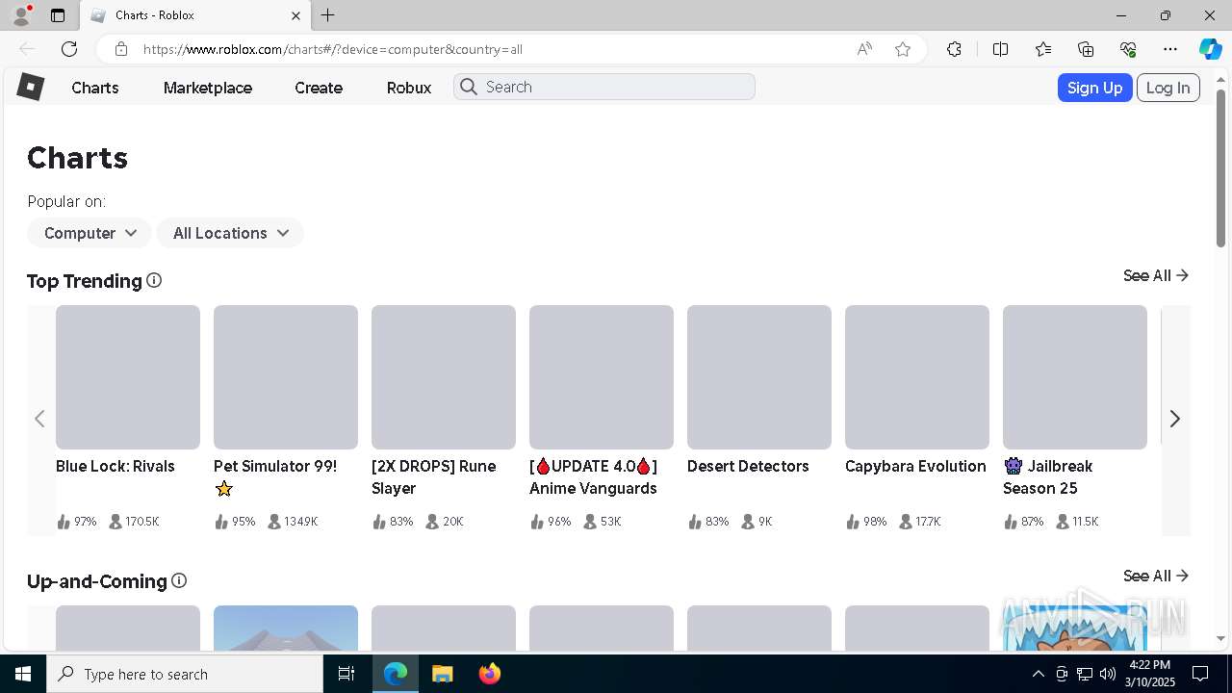Open notifications center icon
Viewport: 1232px width, 693px height.
point(1200,674)
